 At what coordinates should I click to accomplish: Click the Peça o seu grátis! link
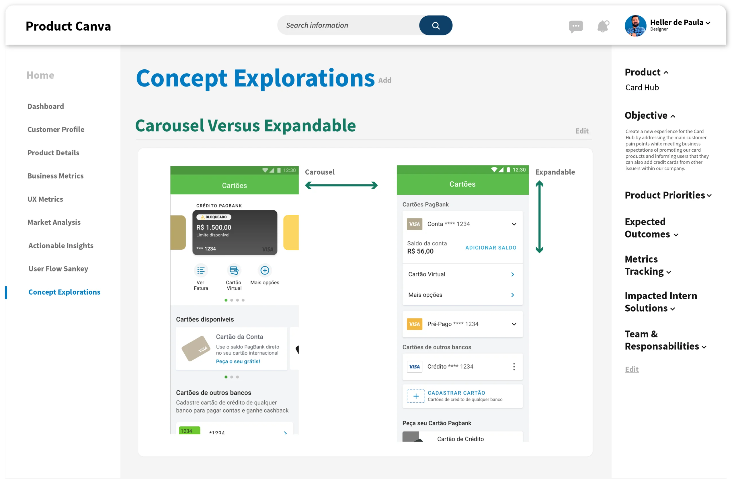tap(238, 361)
